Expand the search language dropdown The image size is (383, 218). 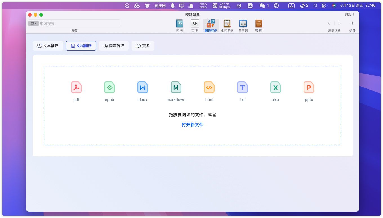[34, 24]
